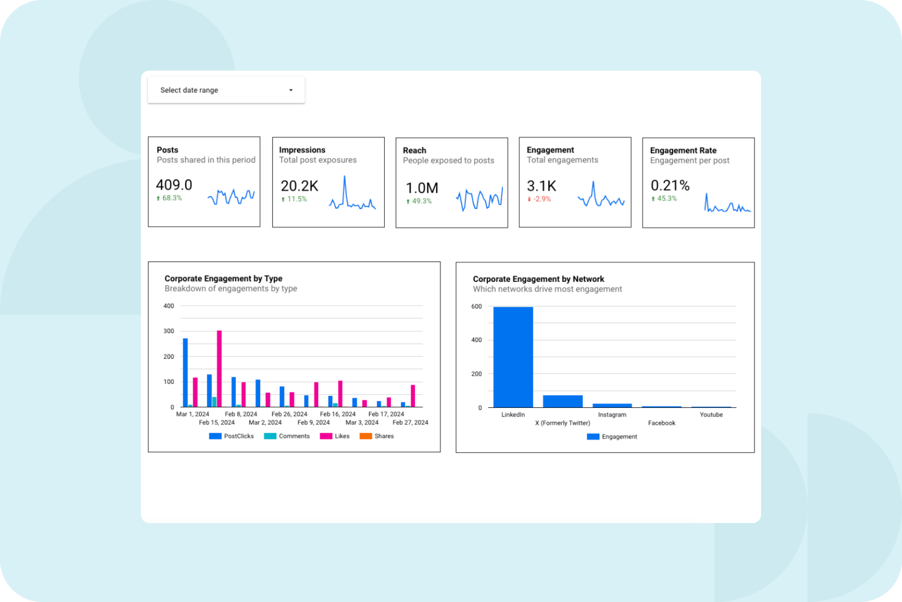This screenshot has height=602, width=902.
Task: Click the Impressions sparkline chart
Action: (x=351, y=196)
